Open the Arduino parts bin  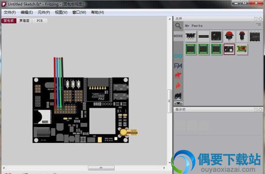178,56
